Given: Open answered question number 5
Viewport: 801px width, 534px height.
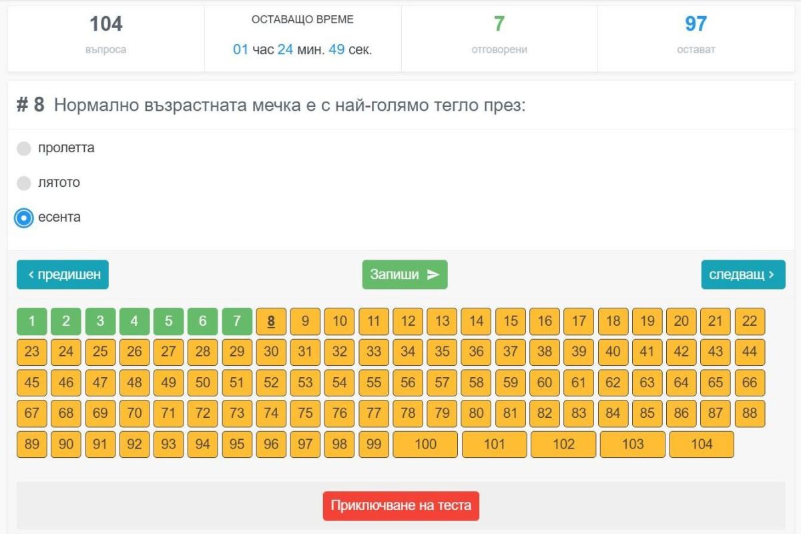Looking at the screenshot, I should [x=168, y=321].
